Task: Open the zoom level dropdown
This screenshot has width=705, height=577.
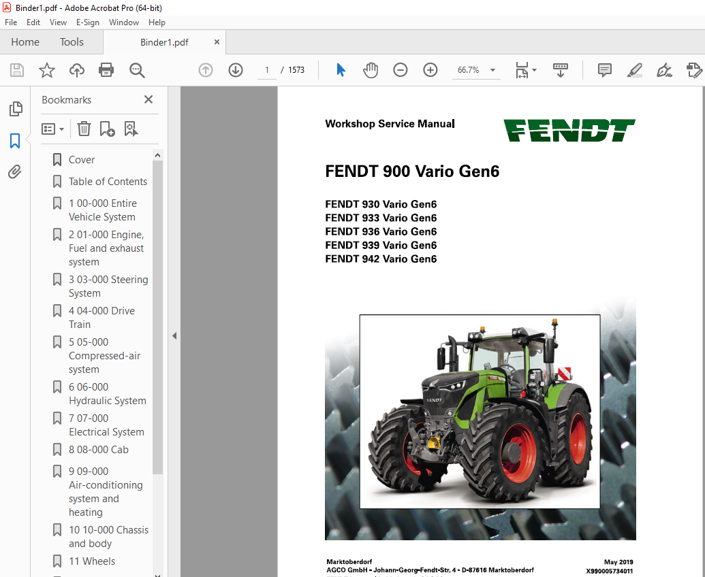Action: point(492,70)
